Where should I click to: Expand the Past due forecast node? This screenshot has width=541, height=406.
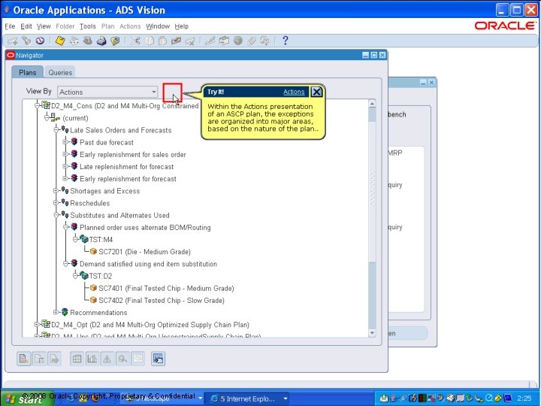(66, 142)
